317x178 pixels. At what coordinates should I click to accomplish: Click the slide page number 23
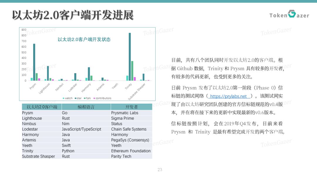160,170
